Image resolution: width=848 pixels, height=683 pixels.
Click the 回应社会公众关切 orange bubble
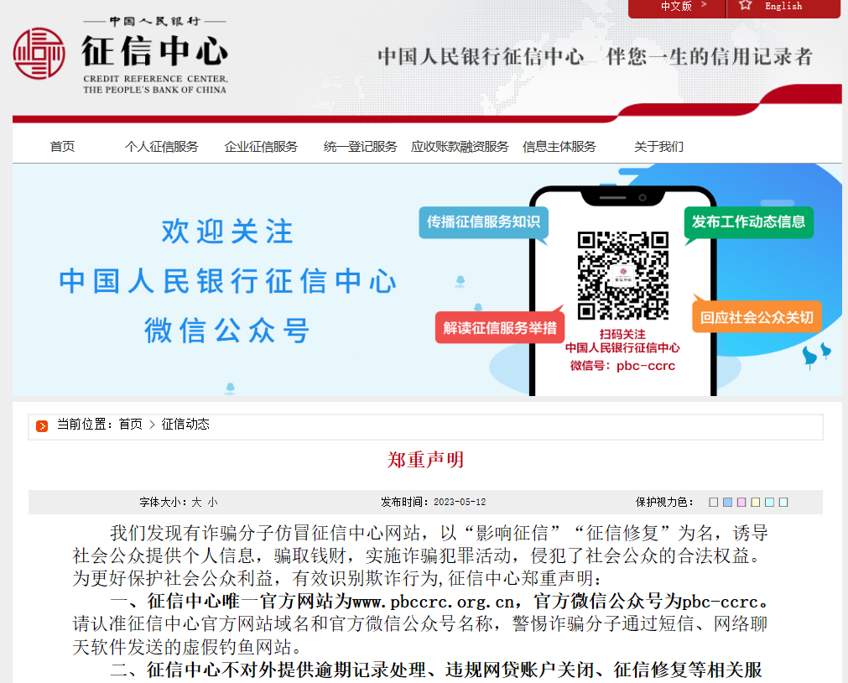(757, 317)
